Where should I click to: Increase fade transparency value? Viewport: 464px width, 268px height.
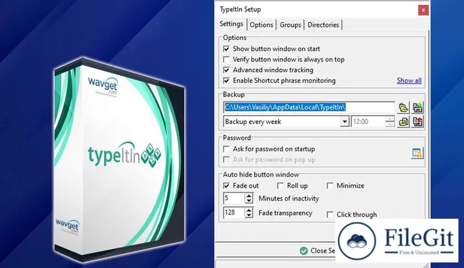click(249, 210)
